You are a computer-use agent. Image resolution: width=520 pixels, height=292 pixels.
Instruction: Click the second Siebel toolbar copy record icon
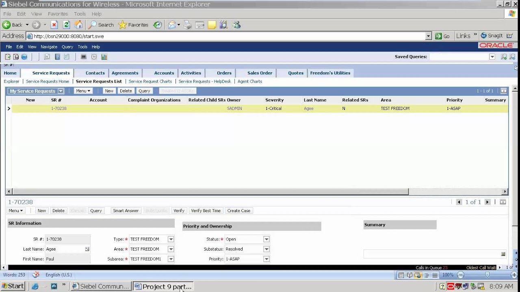pyautogui.click(x=16, y=57)
